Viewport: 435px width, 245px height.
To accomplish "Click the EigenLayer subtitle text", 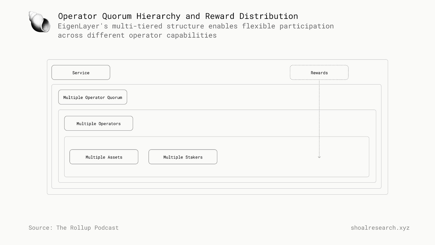I will coord(196,31).
